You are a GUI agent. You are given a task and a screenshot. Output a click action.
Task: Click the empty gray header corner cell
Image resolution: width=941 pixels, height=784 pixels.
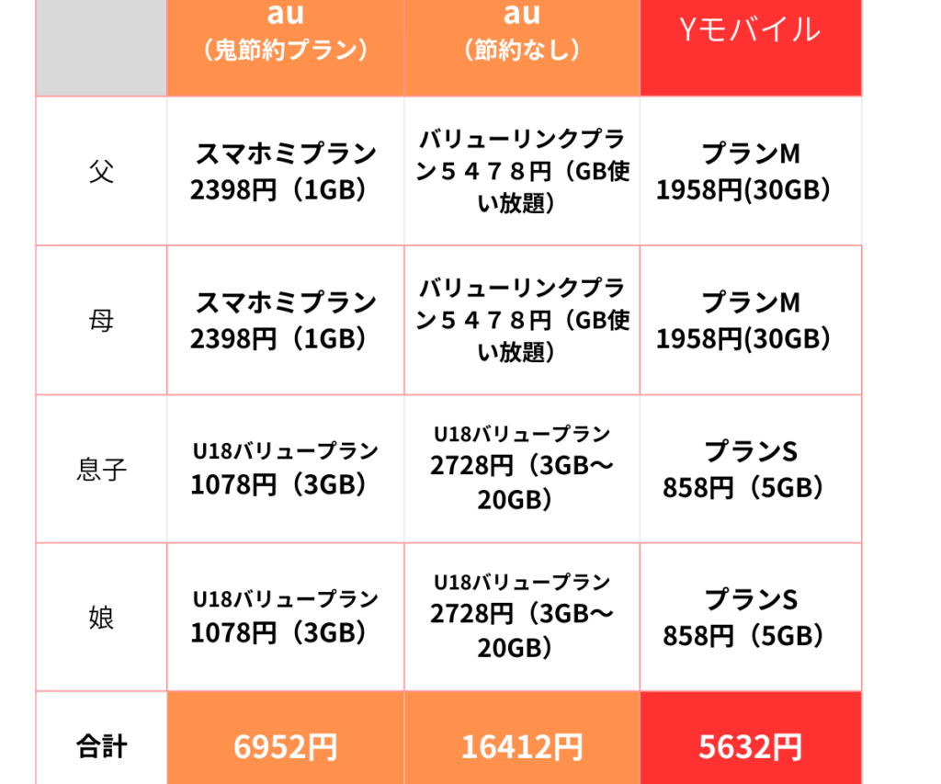pos(101,46)
